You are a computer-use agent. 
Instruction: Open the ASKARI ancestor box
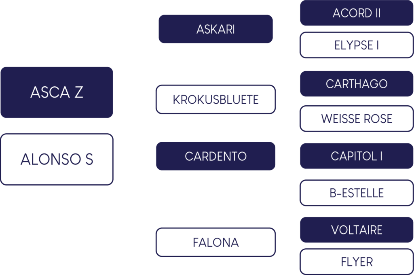pos(215,29)
